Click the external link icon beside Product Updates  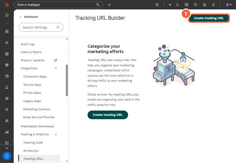coord(55,60)
